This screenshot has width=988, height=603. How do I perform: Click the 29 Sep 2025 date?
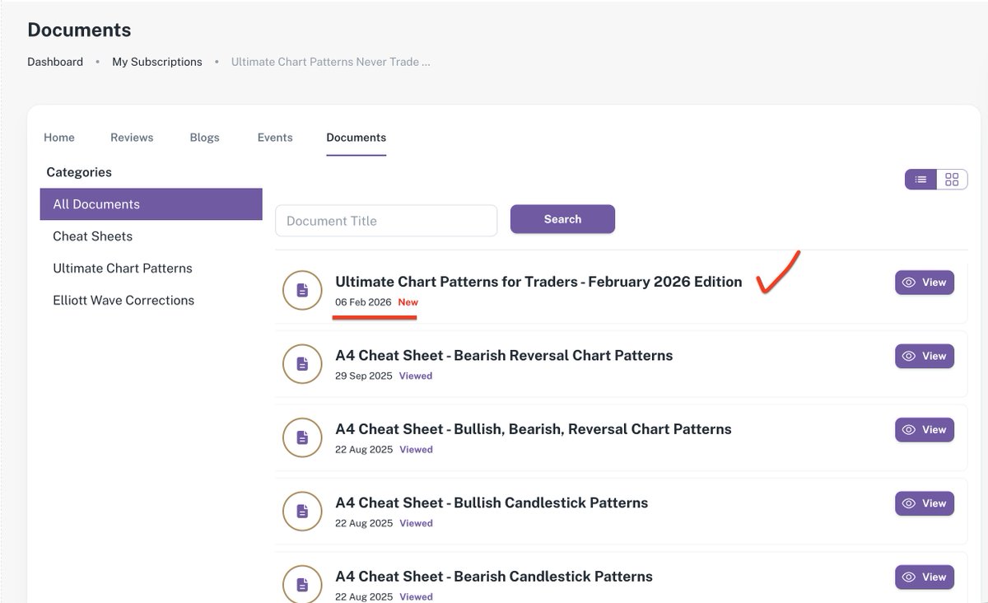point(363,376)
